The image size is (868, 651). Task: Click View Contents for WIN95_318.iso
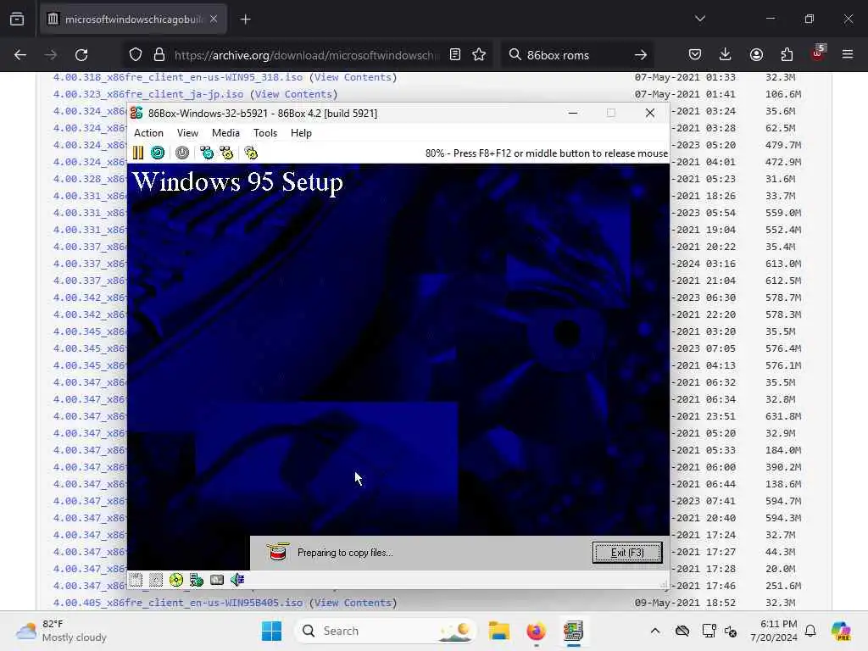pyautogui.click(x=353, y=77)
